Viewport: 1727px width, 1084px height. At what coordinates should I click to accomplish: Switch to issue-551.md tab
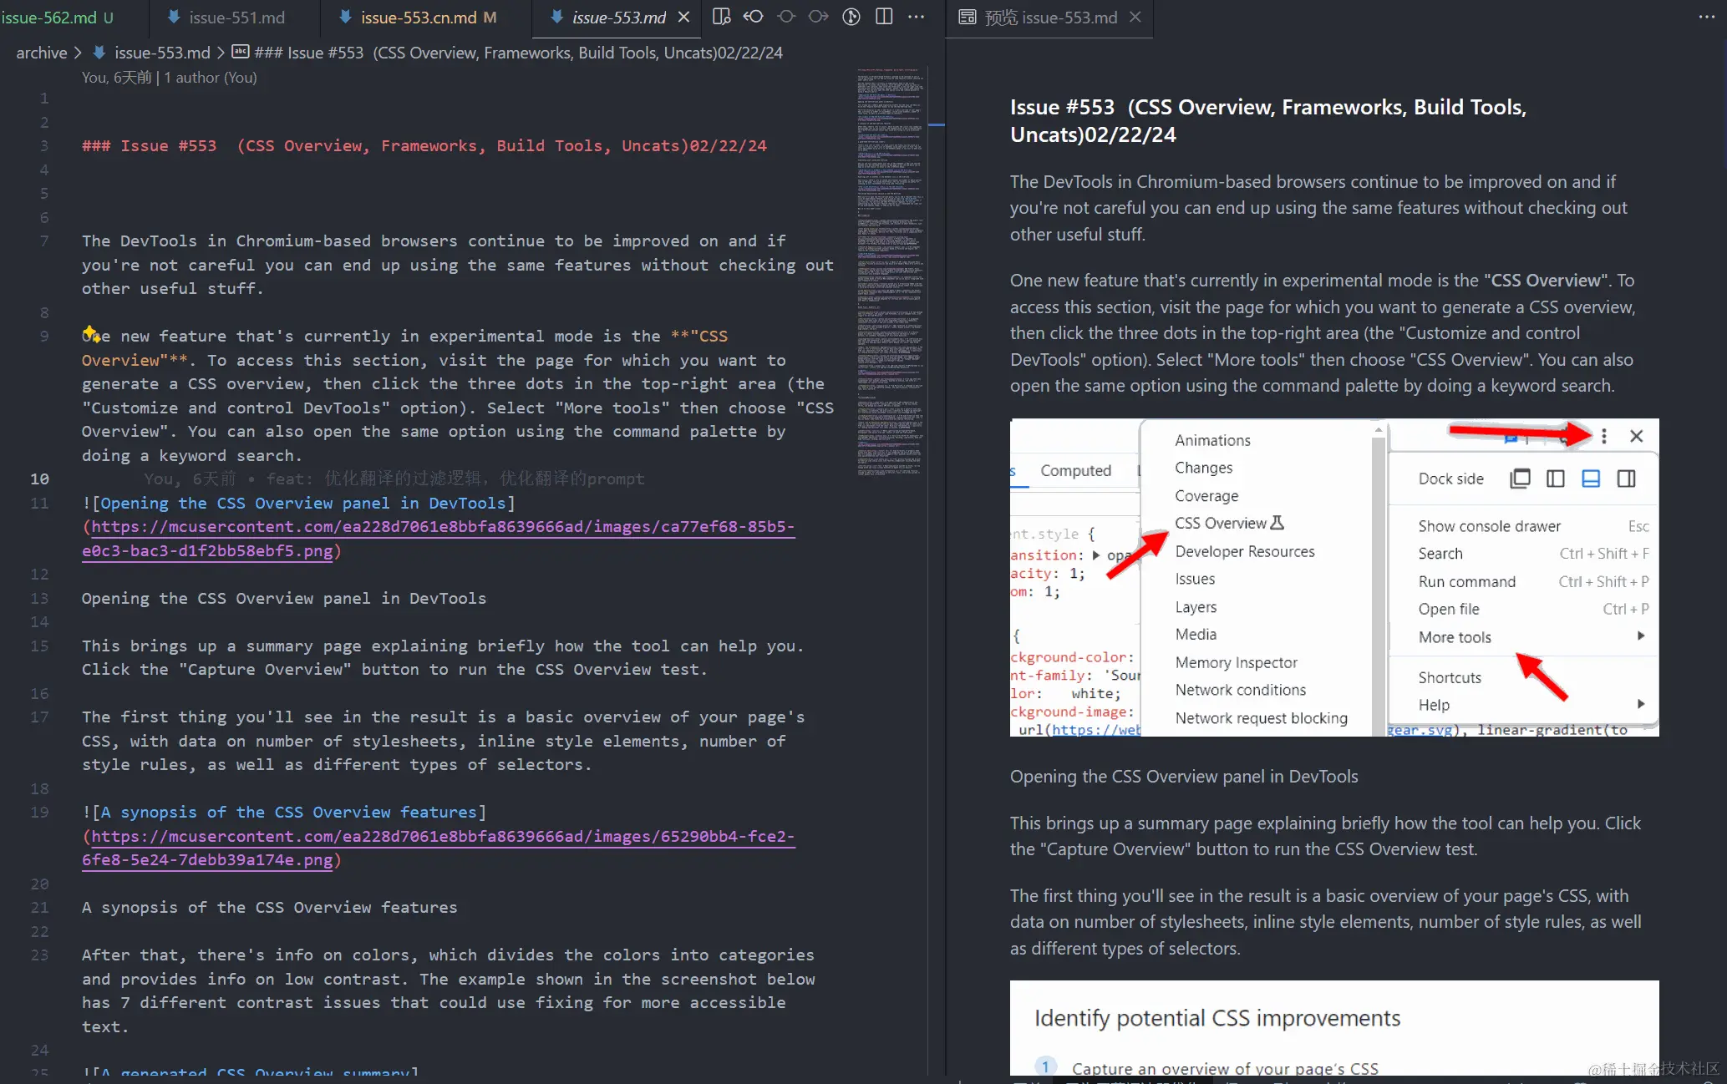point(236,18)
